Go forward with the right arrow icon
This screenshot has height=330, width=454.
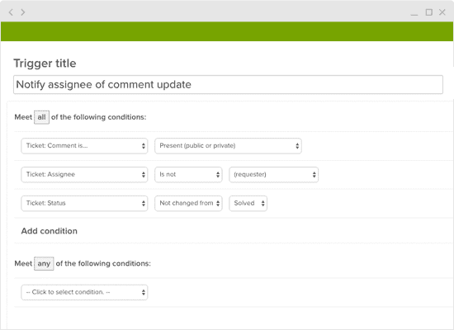pos(23,12)
